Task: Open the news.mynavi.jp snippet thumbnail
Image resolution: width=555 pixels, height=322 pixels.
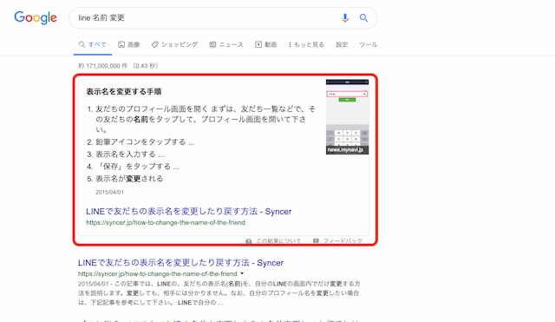Action: [x=347, y=117]
